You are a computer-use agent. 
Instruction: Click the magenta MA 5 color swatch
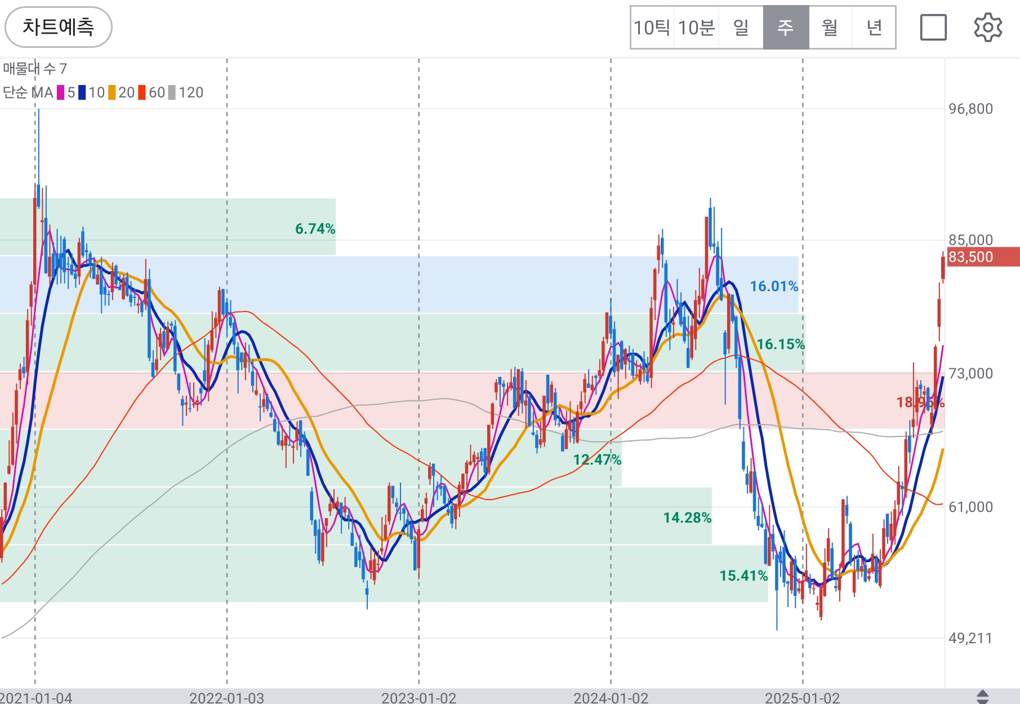click(x=60, y=92)
